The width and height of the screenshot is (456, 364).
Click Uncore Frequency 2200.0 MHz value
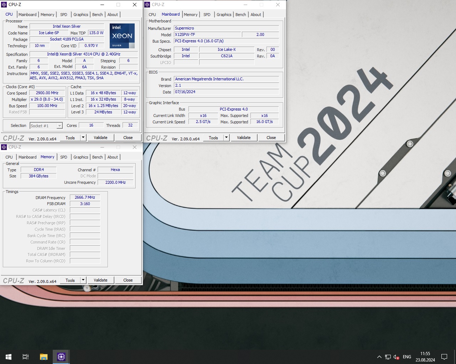pyautogui.click(x=115, y=182)
